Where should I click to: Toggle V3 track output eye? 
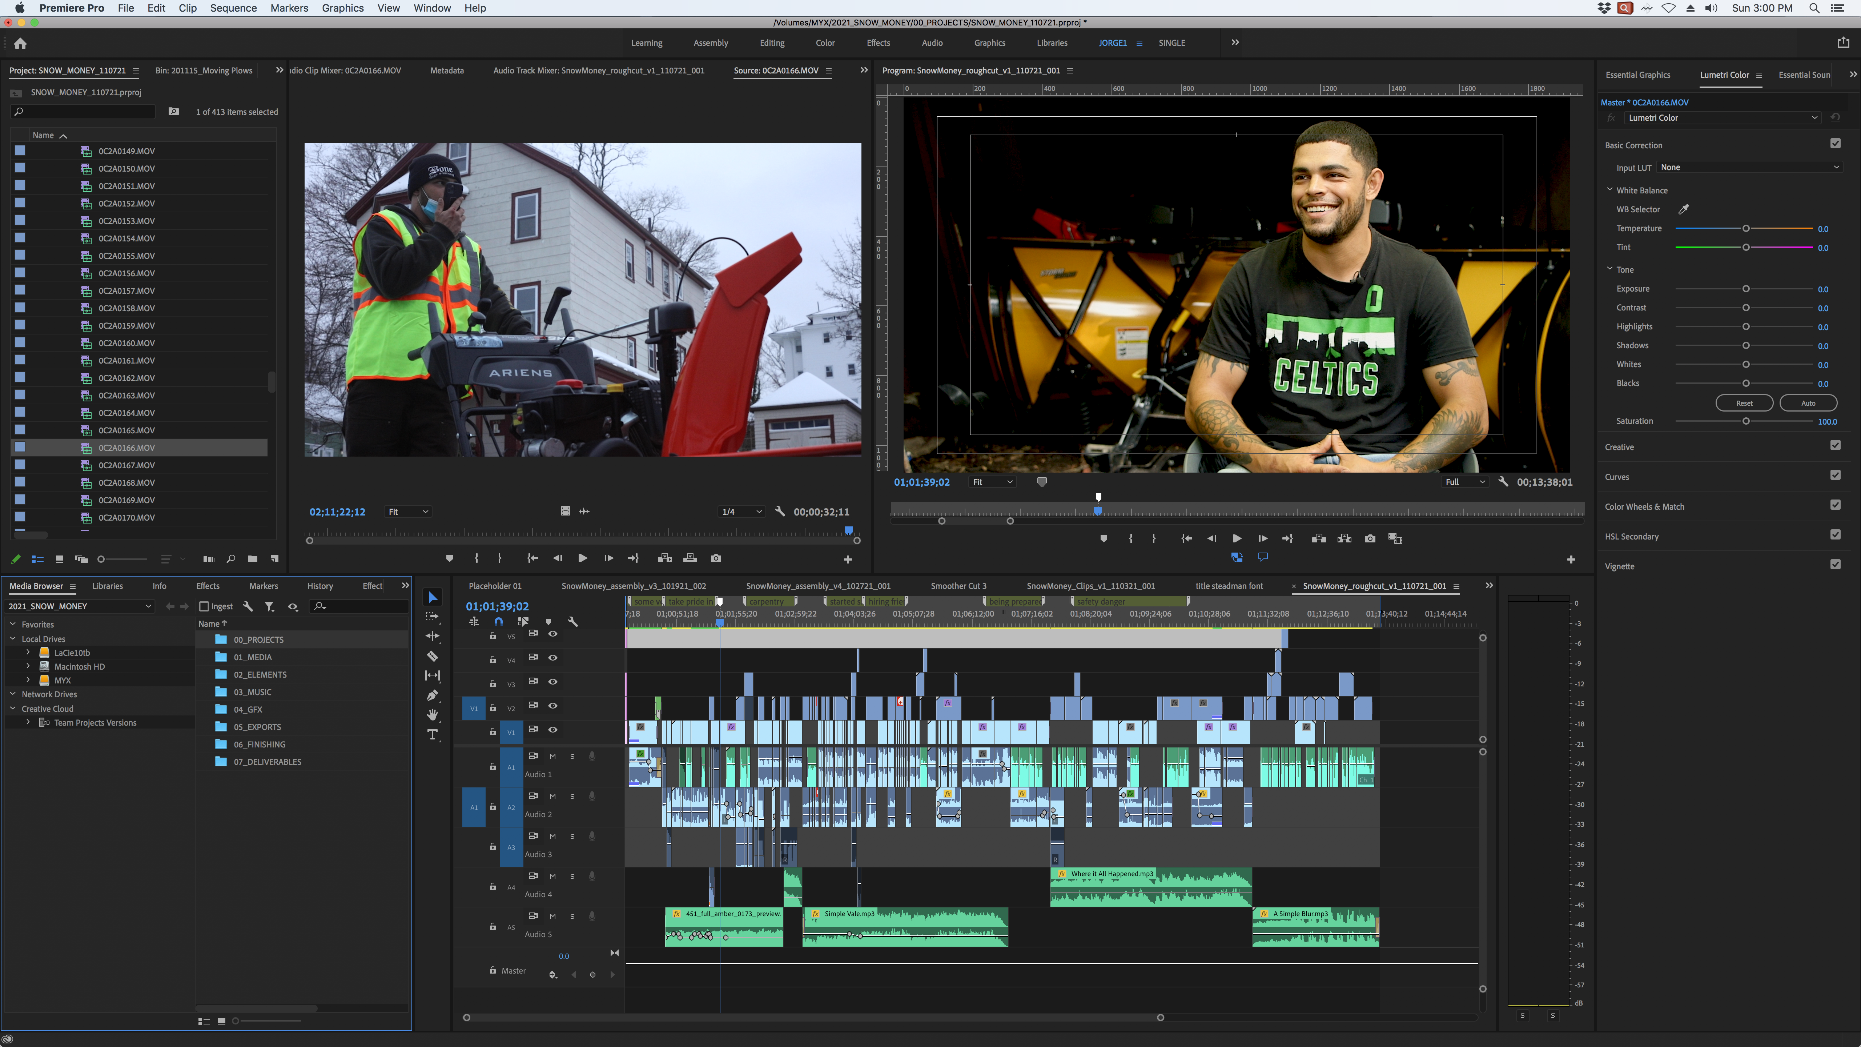click(552, 682)
